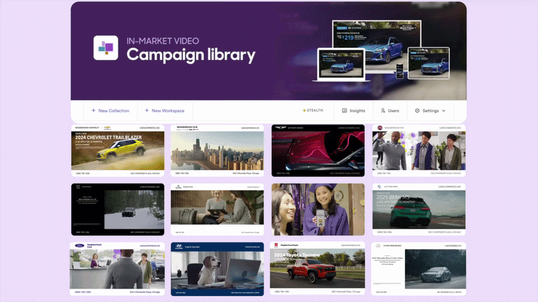Open the 2024 Chevrolet Trailblazer campaign thumbnail
The image size is (538, 302).
tap(118, 151)
